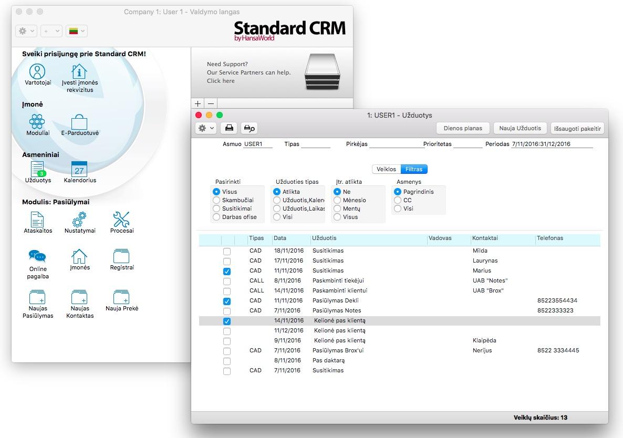The width and height of the screenshot is (623, 438).
Task: Open Užduotys tasks icon with badge
Action: coord(37,169)
